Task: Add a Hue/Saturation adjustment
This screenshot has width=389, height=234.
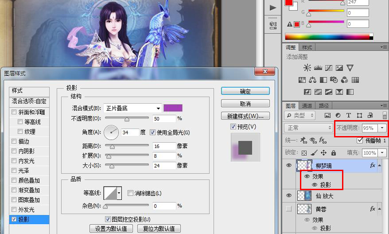Action: (x=302, y=80)
